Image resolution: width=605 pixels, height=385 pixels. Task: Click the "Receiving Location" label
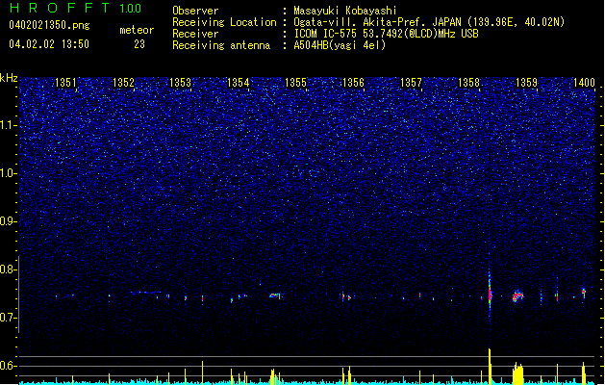pos(224,22)
